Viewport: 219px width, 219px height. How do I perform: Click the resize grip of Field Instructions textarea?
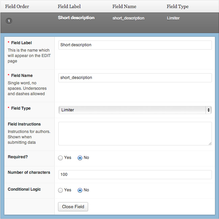(x=210, y=143)
